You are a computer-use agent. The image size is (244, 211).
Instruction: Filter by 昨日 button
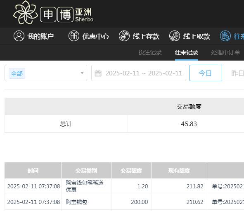(233, 73)
